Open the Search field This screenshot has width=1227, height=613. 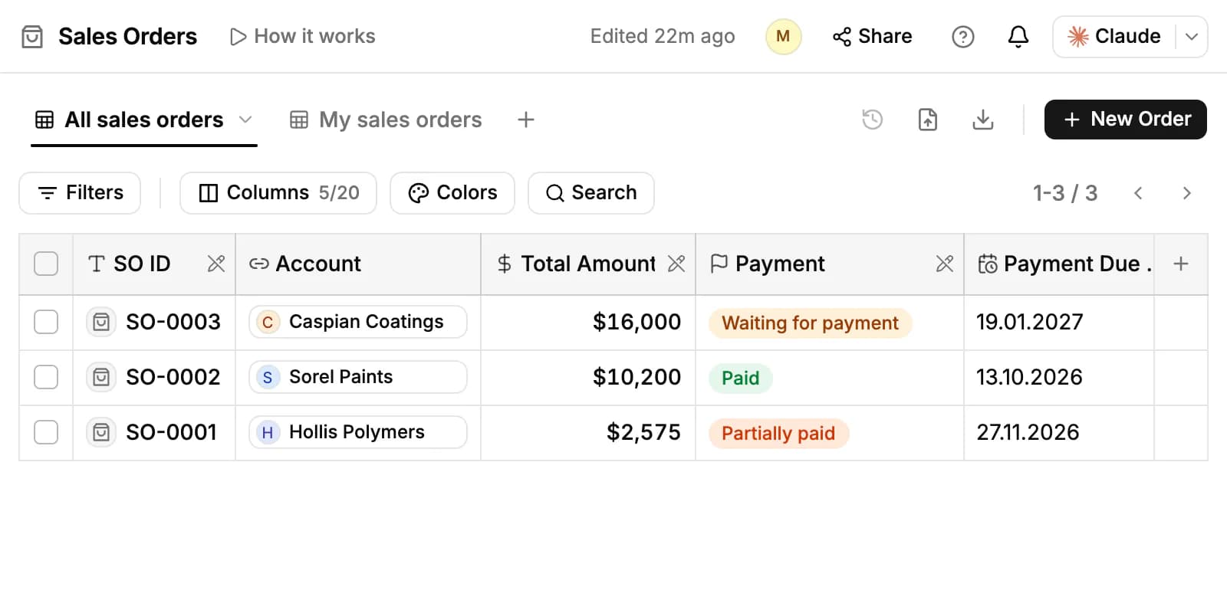click(591, 193)
